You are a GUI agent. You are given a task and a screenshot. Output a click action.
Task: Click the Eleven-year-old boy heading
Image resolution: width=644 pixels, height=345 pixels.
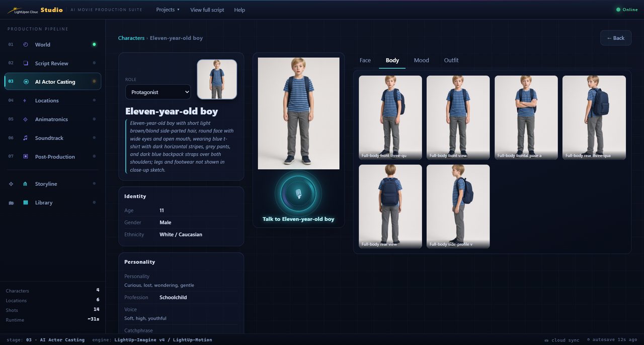click(x=172, y=111)
